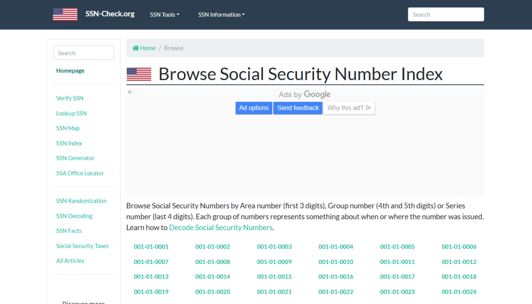Open the 001-01-0017 entry
Viewport: 532px width, 304px height.
tap(397, 276)
